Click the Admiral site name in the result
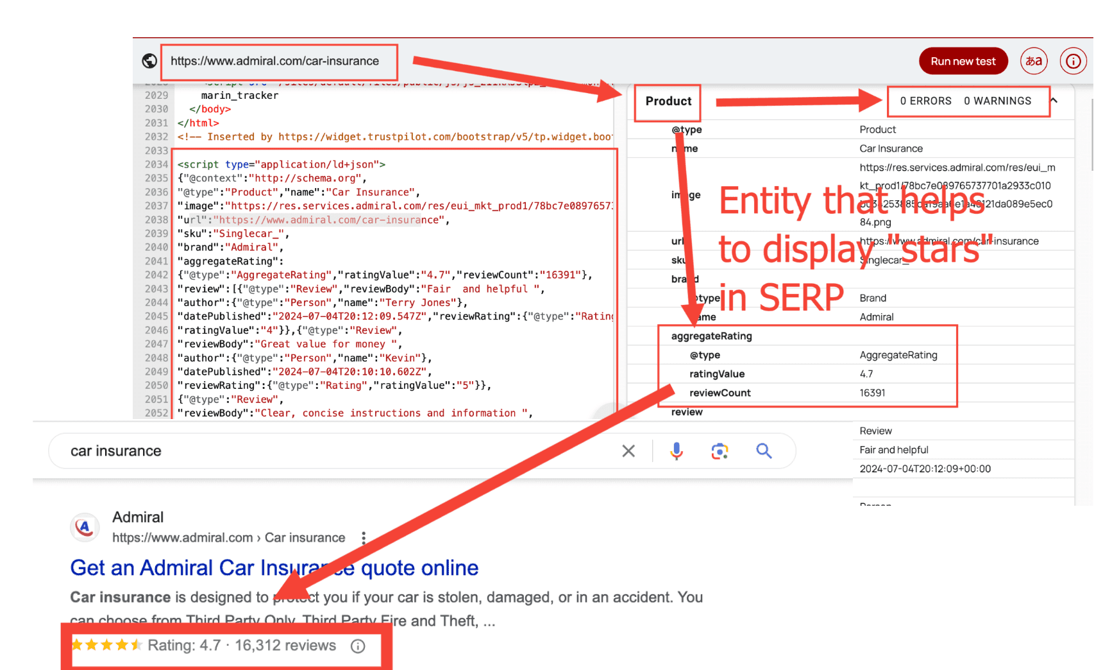The image size is (1094, 670). tap(138, 517)
